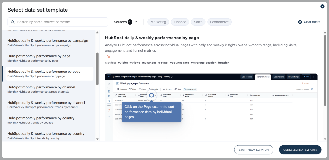
Task: Click the Performance Views column header
Action: click(x=169, y=95)
